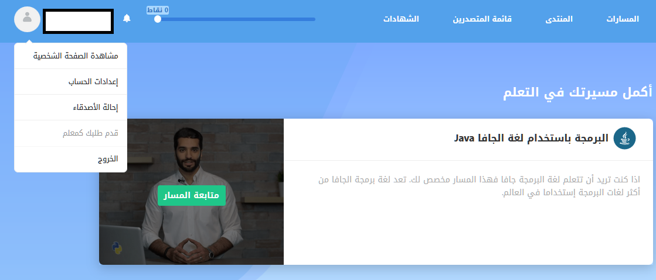
Task: Open المنتدى nav item
Action: point(559,19)
